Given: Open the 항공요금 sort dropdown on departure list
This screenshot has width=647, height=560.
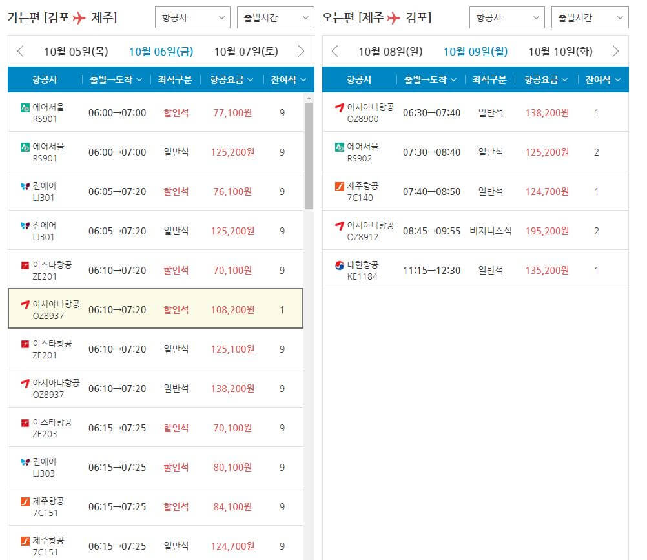Looking at the screenshot, I should coord(232,79).
